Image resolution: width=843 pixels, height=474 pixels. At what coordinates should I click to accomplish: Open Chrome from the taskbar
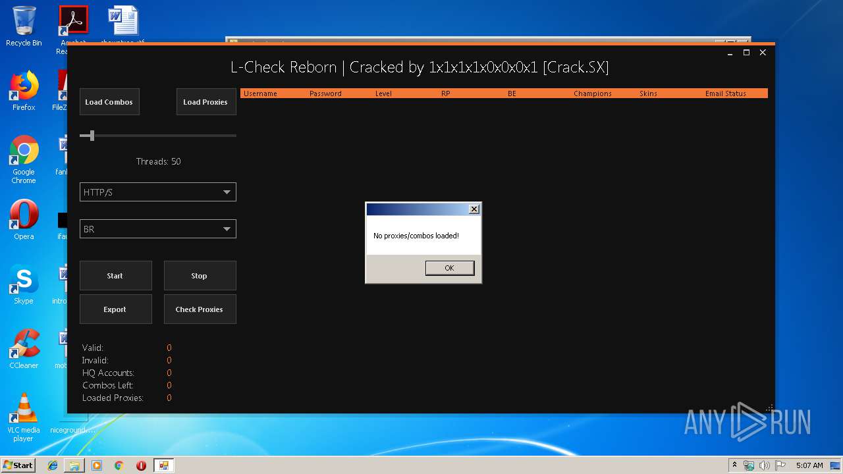coord(119,465)
